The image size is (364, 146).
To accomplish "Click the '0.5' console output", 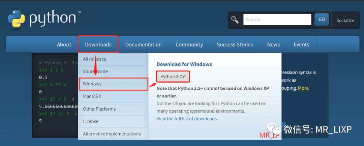I will coord(43,77).
